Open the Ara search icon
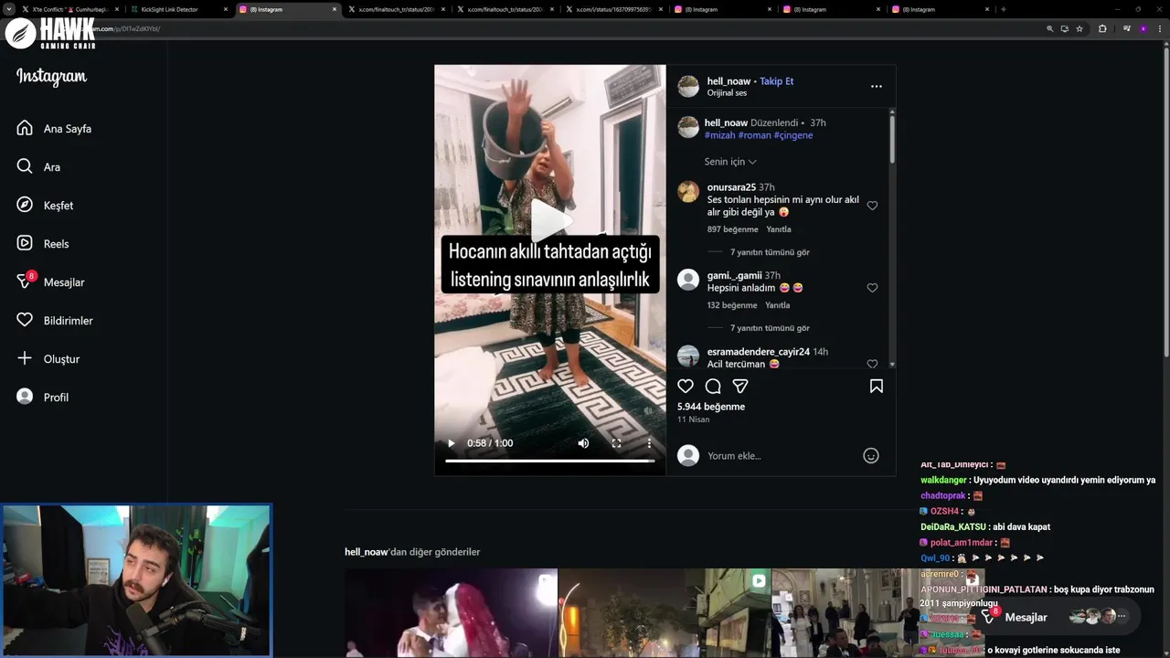The image size is (1170, 658). (x=25, y=166)
